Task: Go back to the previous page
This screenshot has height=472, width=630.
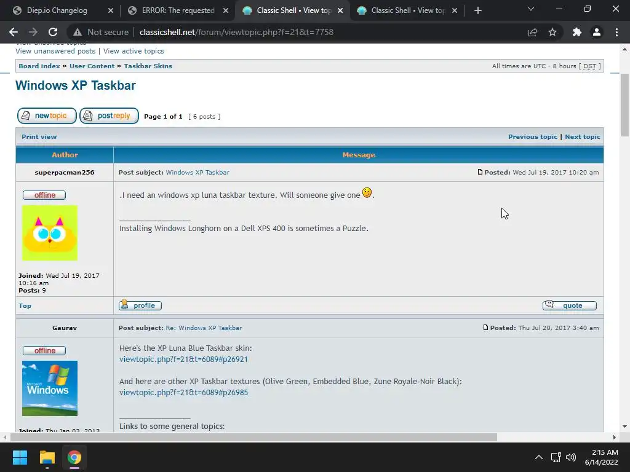Action: [x=14, y=32]
